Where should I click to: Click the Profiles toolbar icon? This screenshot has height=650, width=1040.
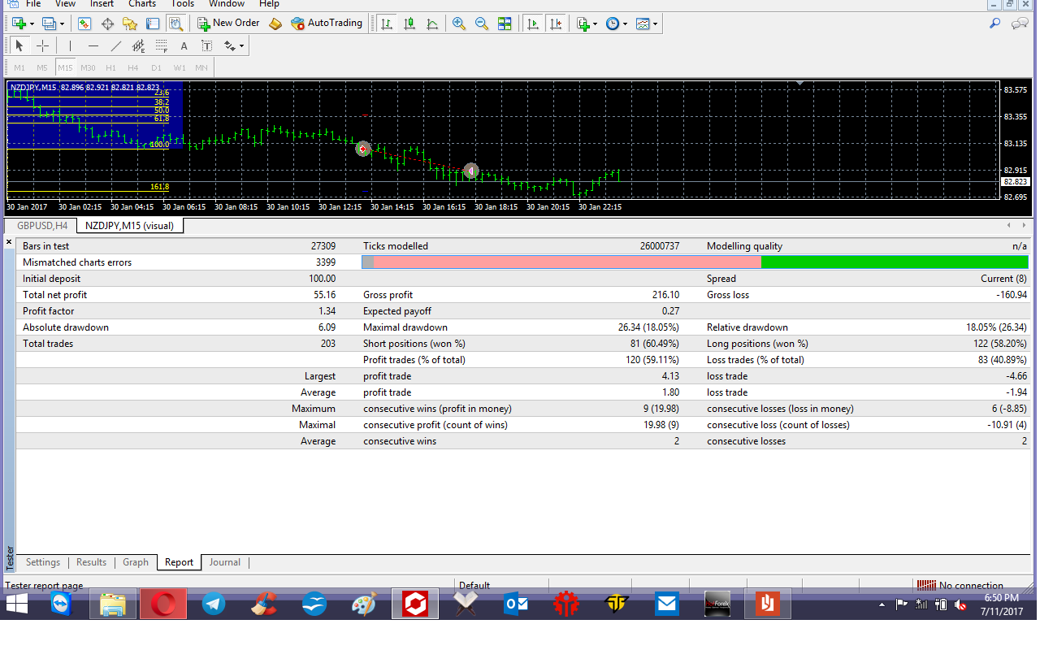(x=48, y=24)
